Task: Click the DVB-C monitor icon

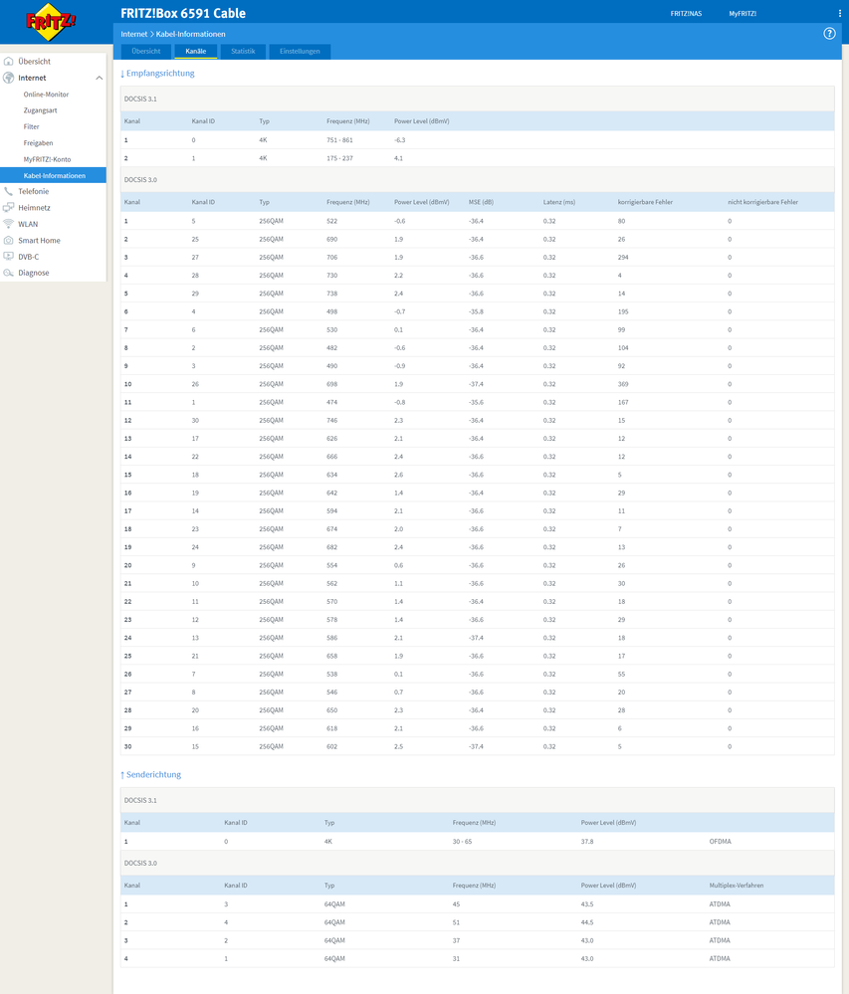Action: (x=9, y=256)
